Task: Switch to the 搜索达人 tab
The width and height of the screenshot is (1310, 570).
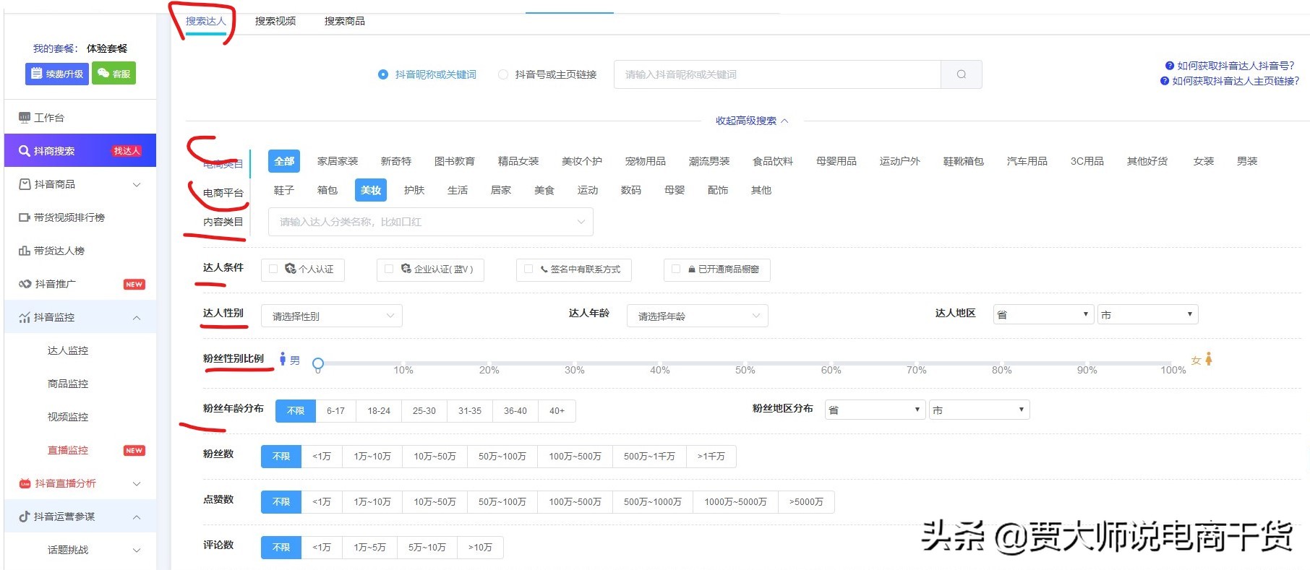Action: [206, 21]
